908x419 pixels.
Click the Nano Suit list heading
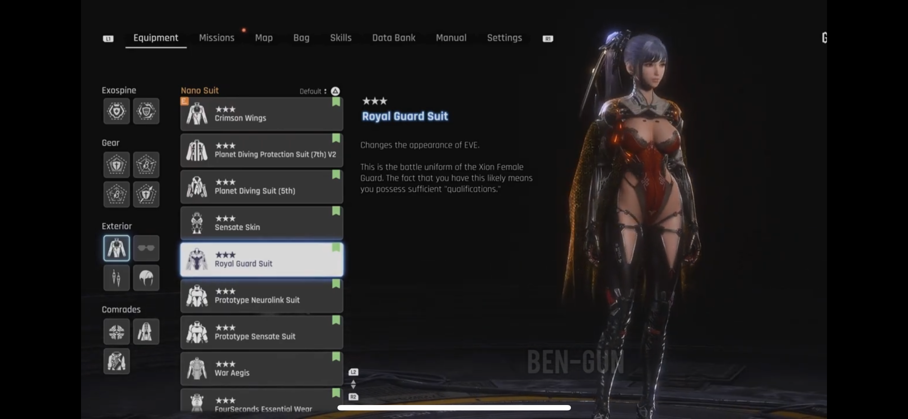[200, 91]
